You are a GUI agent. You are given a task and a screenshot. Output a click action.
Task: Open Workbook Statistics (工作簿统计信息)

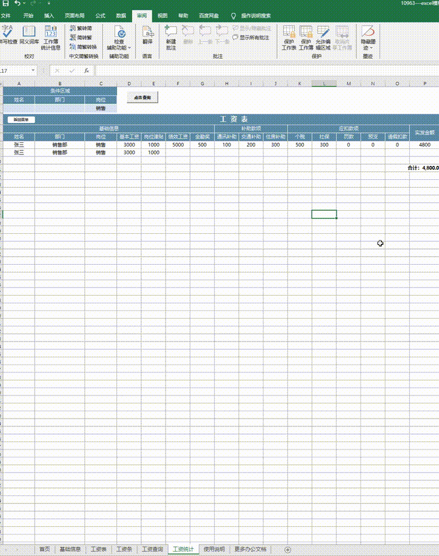click(51, 36)
